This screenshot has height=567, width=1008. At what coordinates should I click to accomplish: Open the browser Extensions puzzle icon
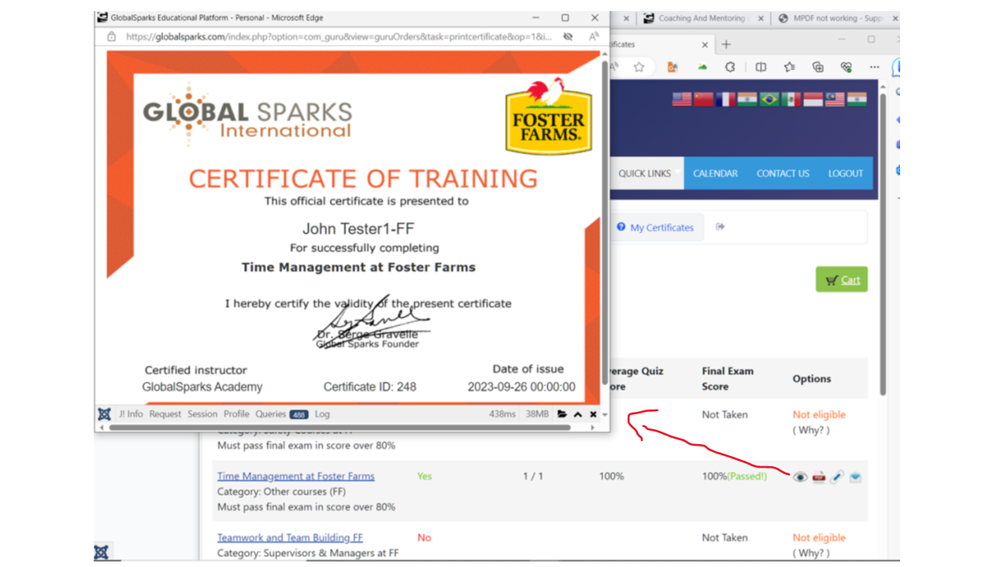731,67
